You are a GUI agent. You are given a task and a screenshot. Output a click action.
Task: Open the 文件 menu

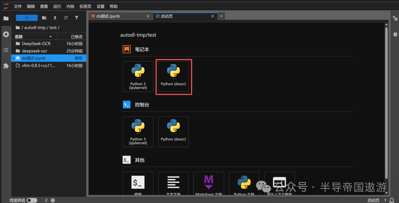(18, 6)
